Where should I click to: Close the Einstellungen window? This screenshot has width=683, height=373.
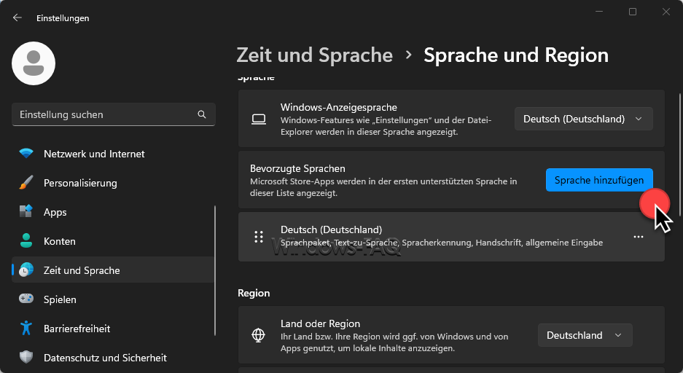pyautogui.click(x=666, y=12)
